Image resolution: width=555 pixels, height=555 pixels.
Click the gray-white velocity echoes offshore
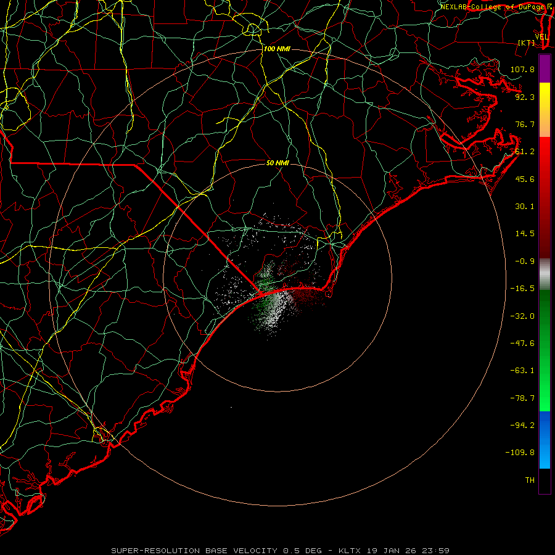pos(274,313)
